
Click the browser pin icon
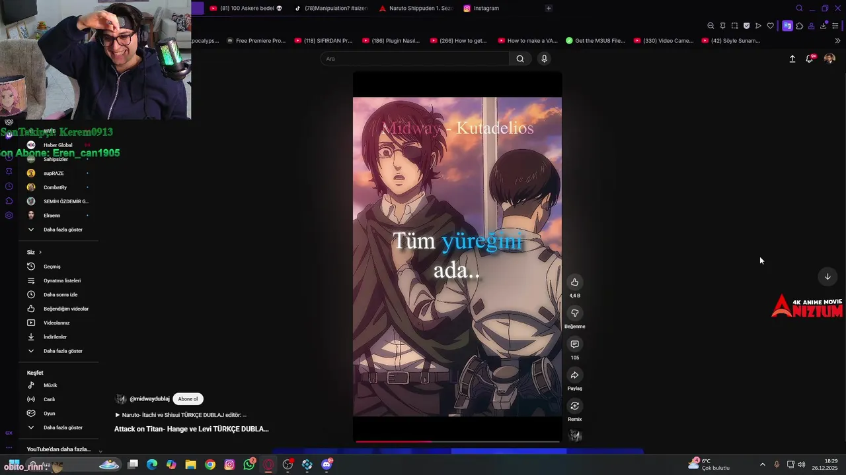(722, 26)
